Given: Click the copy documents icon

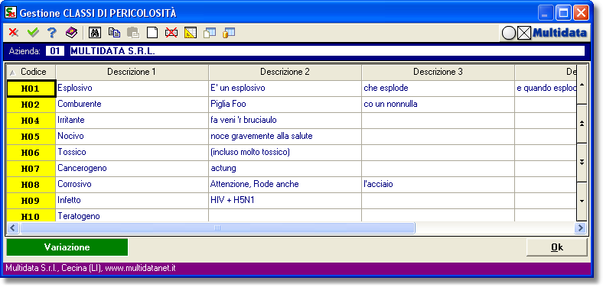Looking at the screenshot, I should click(x=114, y=33).
